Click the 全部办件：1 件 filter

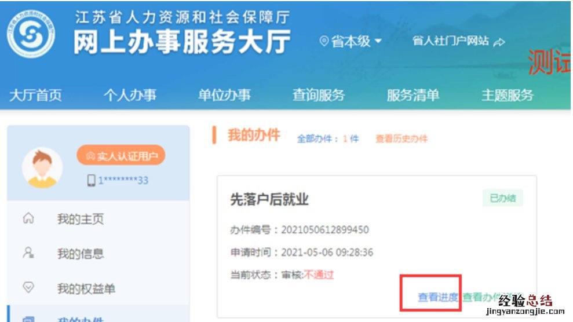(x=328, y=139)
